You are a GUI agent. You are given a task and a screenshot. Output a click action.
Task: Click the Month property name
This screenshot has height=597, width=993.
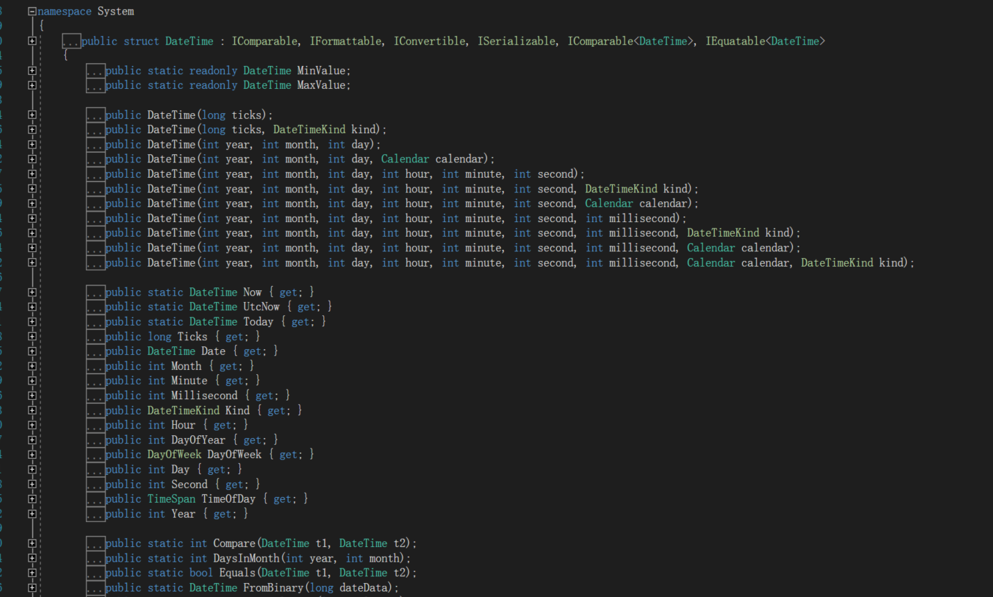[186, 366]
